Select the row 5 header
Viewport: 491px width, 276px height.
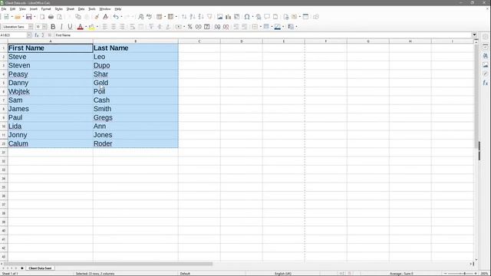pyautogui.click(x=4, y=83)
